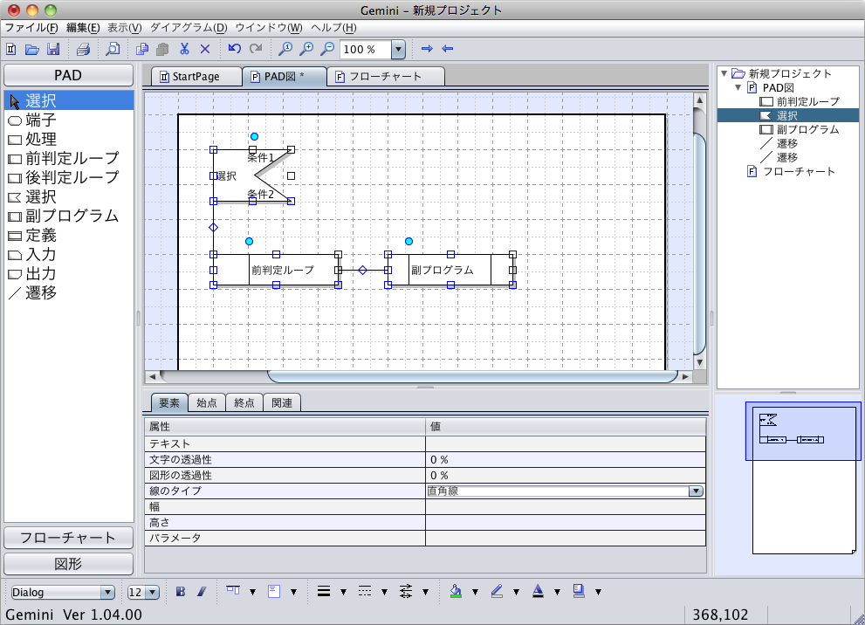Select the 遷移 palette tool
The width and height of the screenshot is (865, 625).
point(68,293)
